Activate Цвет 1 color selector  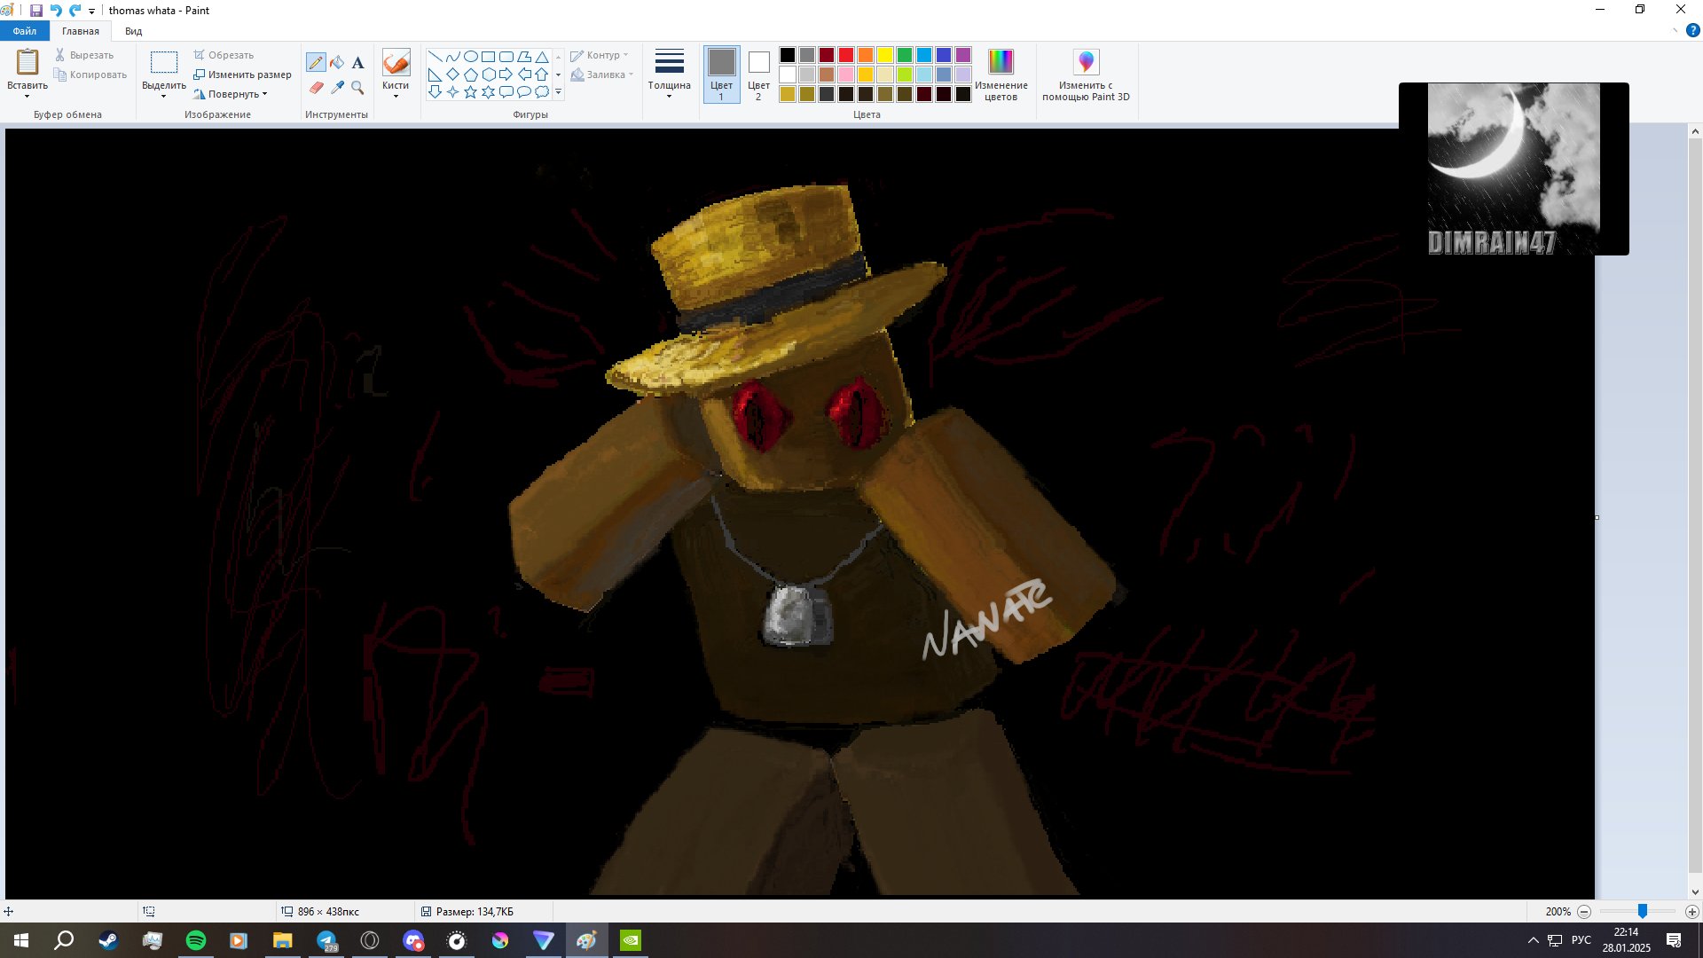coord(721,75)
